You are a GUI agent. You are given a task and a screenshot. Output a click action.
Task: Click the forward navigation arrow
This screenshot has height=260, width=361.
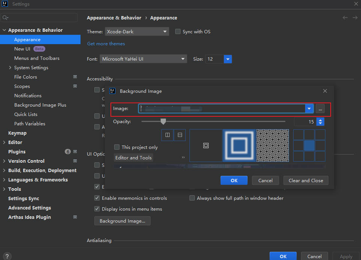355,18
